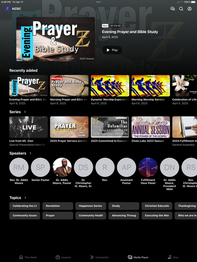The height and width of the screenshot is (262, 197).
Task: Choose the Community Health topic
Action: click(x=91, y=216)
